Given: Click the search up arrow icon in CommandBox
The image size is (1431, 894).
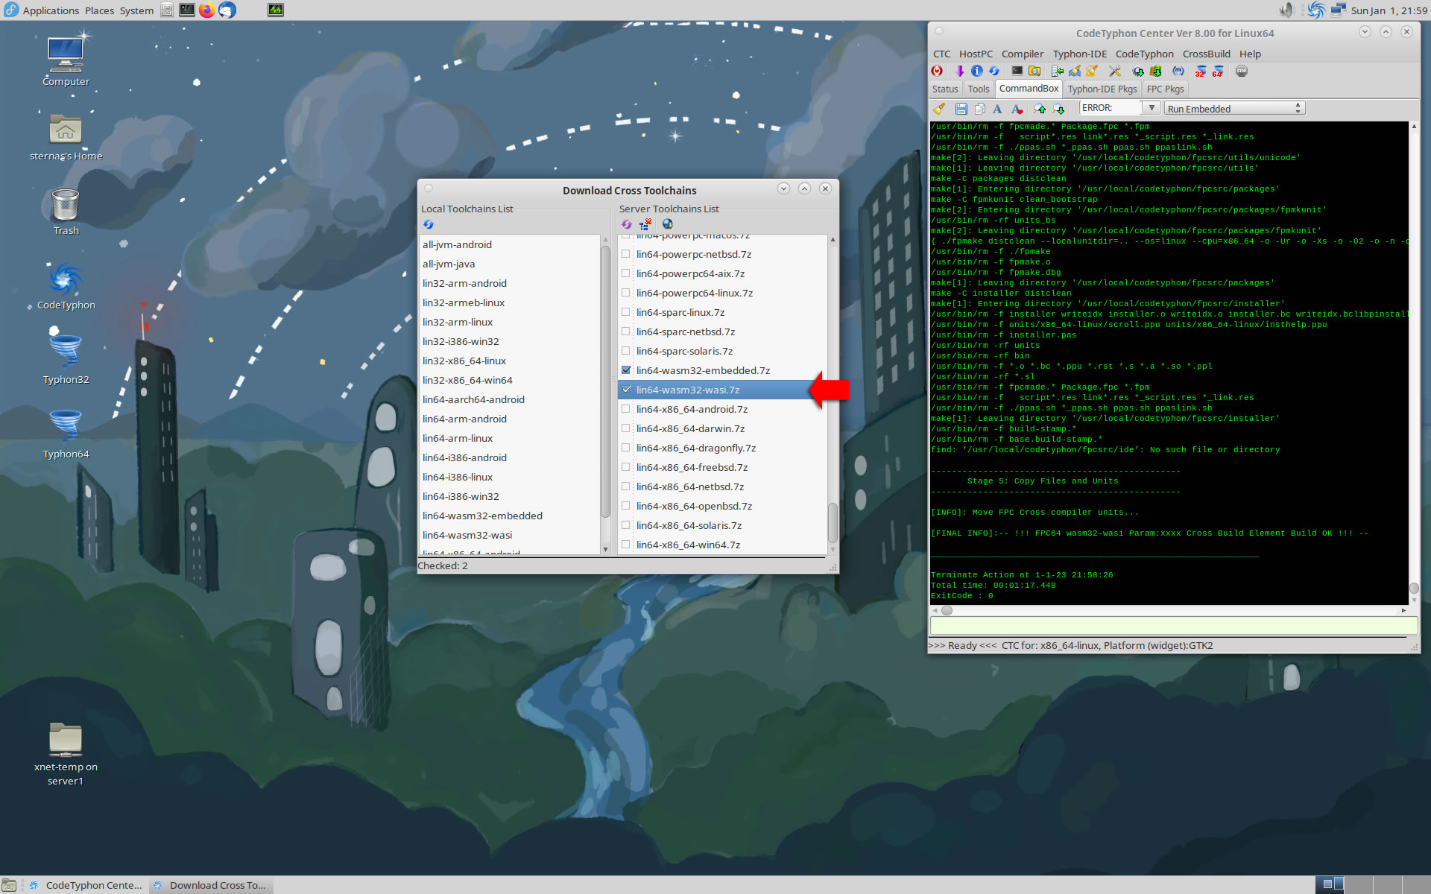Looking at the screenshot, I should [x=1040, y=109].
